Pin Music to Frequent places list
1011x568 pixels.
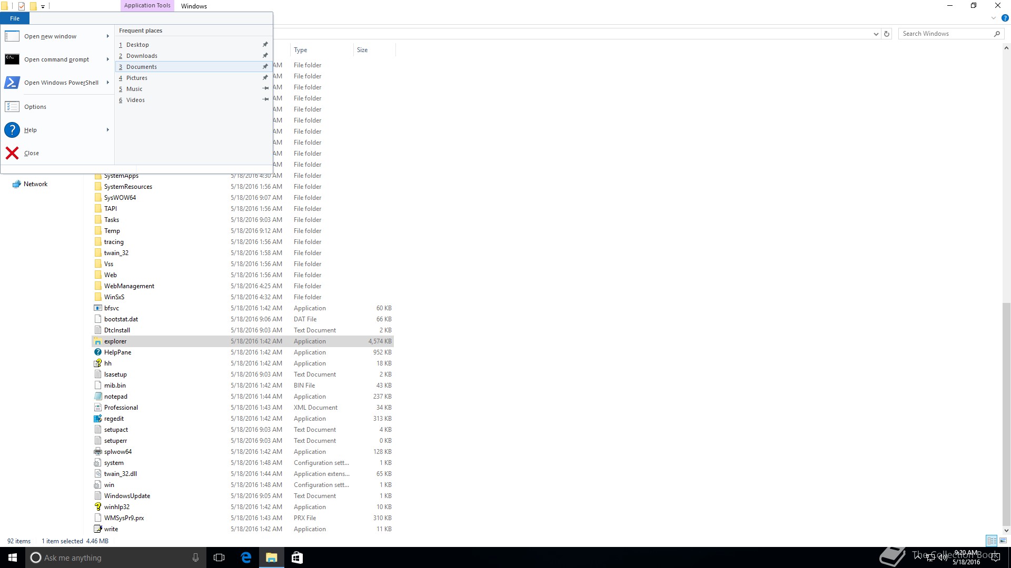[x=265, y=89]
